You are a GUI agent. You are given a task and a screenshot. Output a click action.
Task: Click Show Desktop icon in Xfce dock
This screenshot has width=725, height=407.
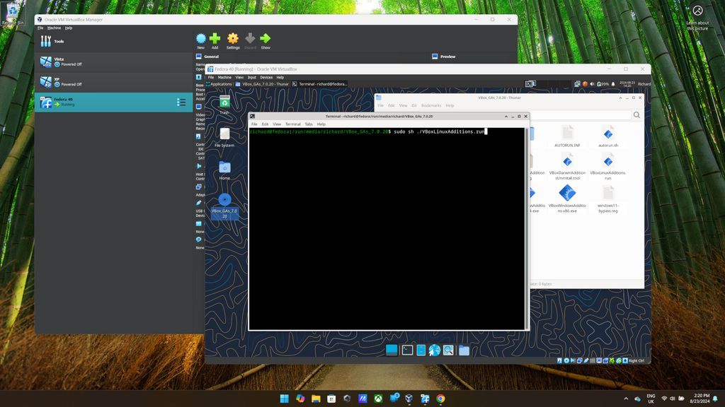[x=392, y=350]
